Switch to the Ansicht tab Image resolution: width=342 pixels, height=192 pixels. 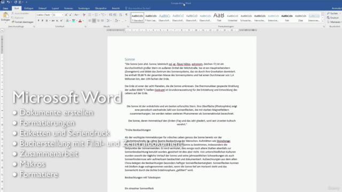click(115, 9)
